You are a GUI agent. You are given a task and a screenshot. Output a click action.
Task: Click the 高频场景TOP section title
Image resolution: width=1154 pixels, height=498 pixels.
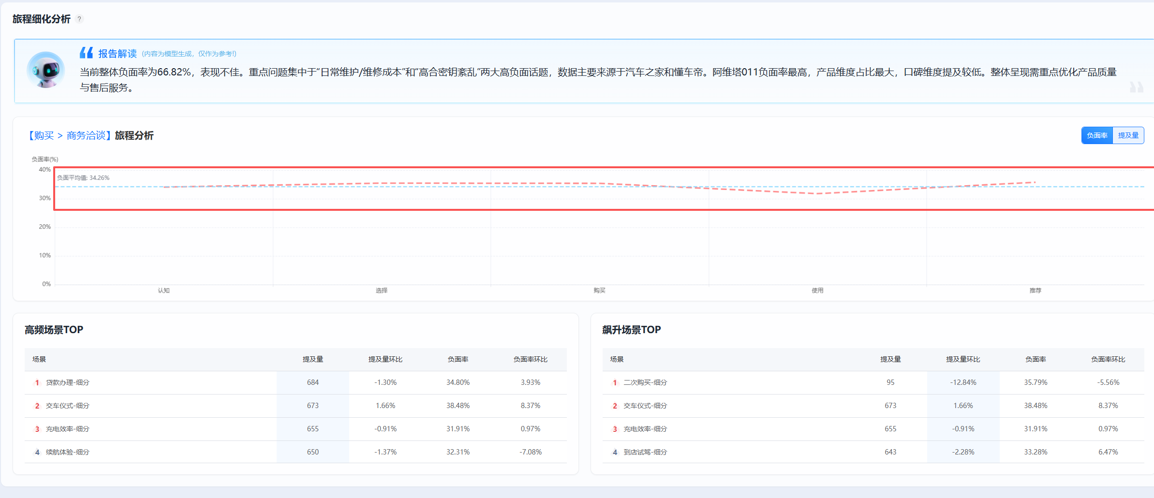pos(54,330)
